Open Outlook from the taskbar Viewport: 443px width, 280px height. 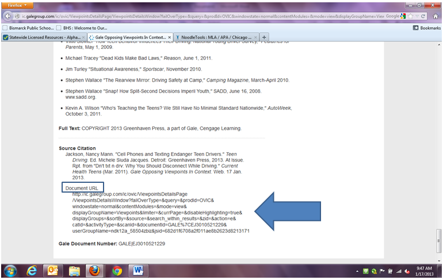[x=53, y=271]
